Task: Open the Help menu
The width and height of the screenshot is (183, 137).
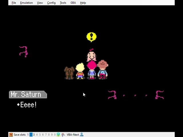Action: [83, 3]
